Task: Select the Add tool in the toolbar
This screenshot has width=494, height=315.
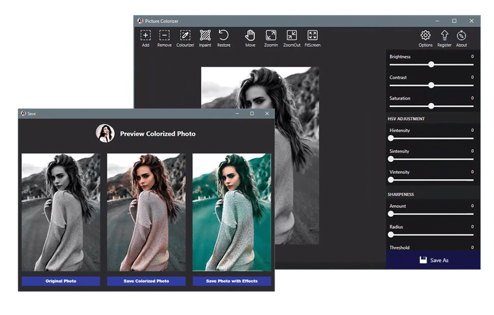Action: click(x=145, y=38)
